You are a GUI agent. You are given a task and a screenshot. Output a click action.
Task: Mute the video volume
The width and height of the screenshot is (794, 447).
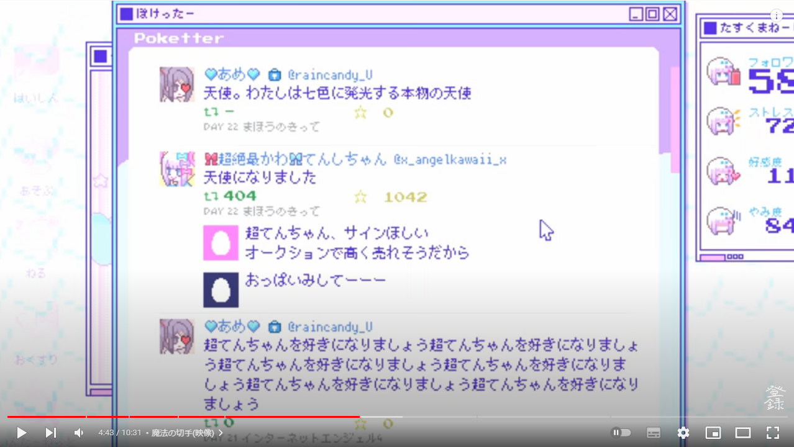tap(79, 433)
